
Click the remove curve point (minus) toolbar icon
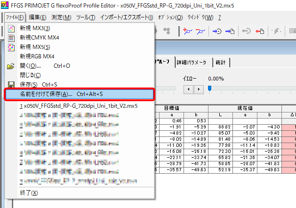200,32
